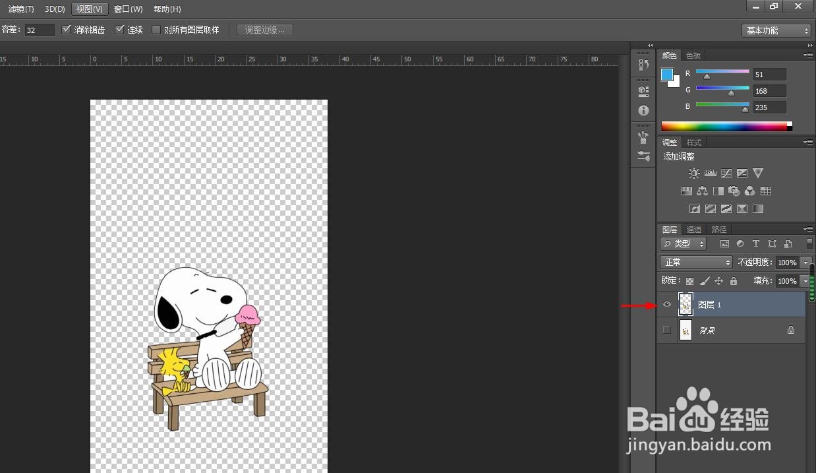Viewport: 816px width, 473px height.
Task: Open the History panel icon in the dock
Action: (x=644, y=65)
